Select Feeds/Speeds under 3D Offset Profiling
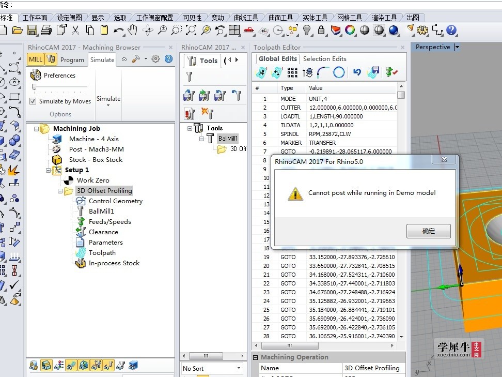 pos(110,222)
